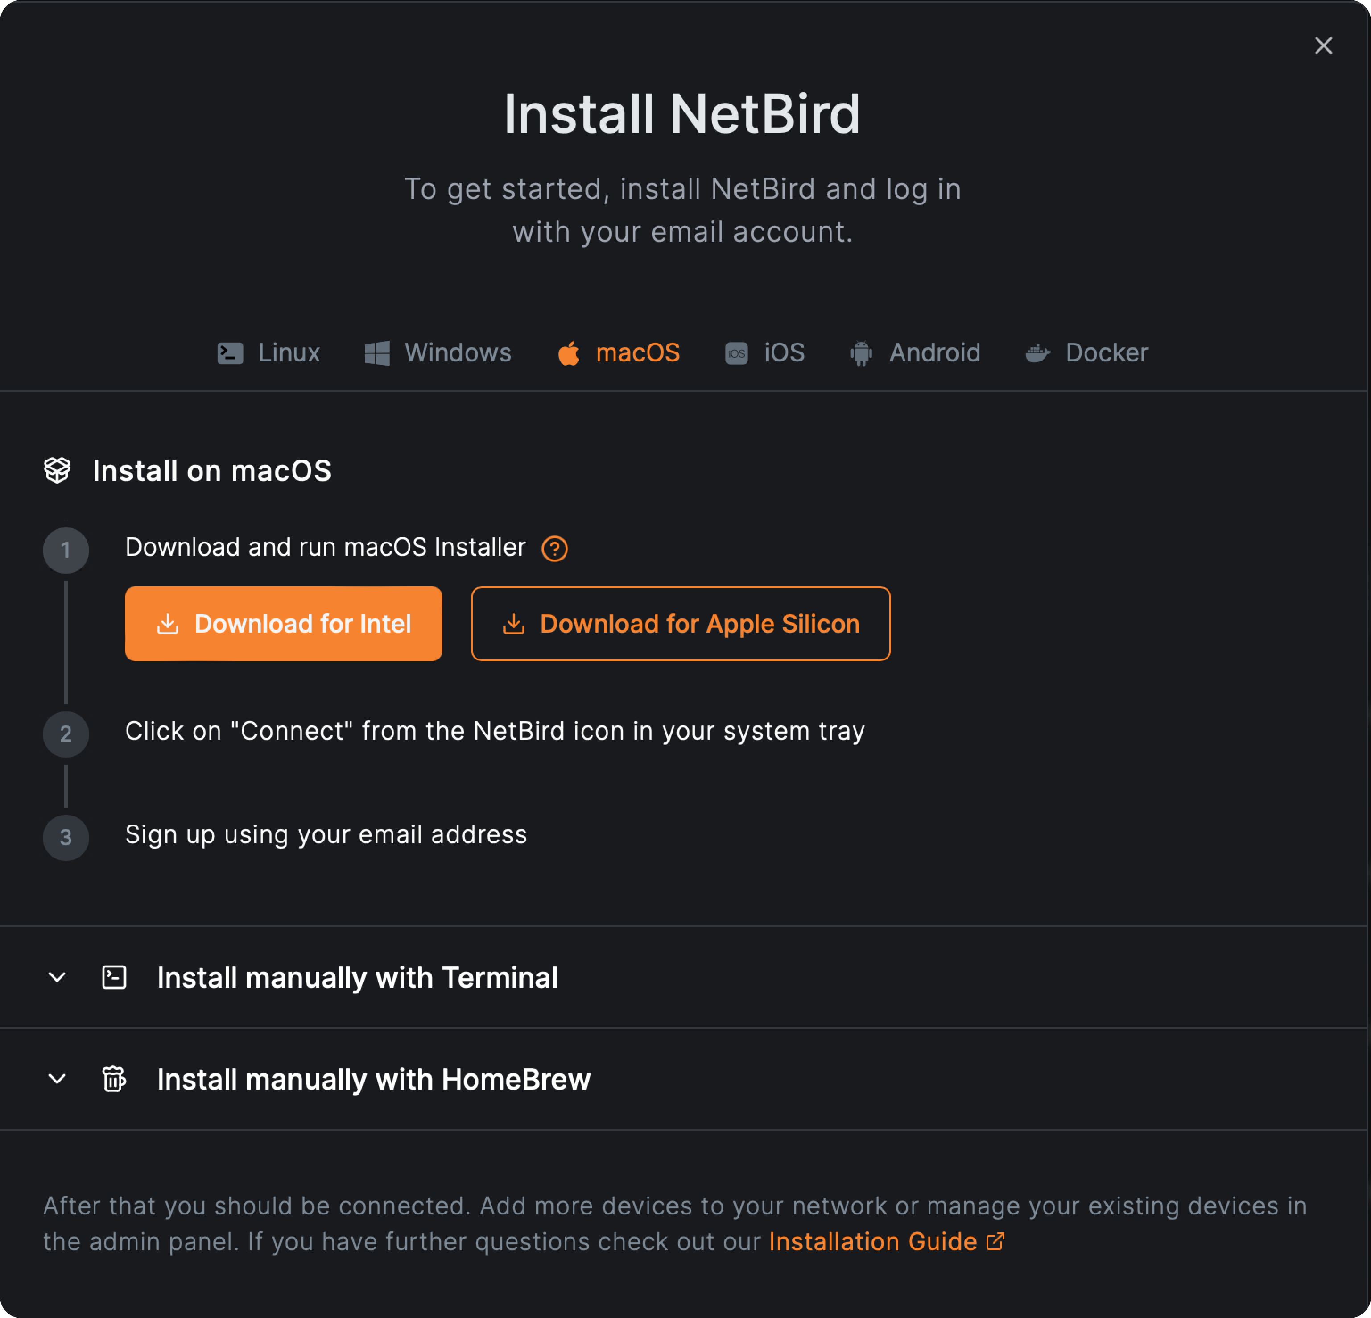Screen dimensions: 1371x1318
Task: Click the Windows logo icon
Action: (x=377, y=353)
